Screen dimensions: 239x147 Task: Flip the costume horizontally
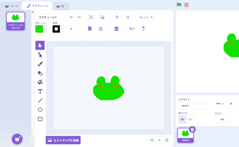132,29
